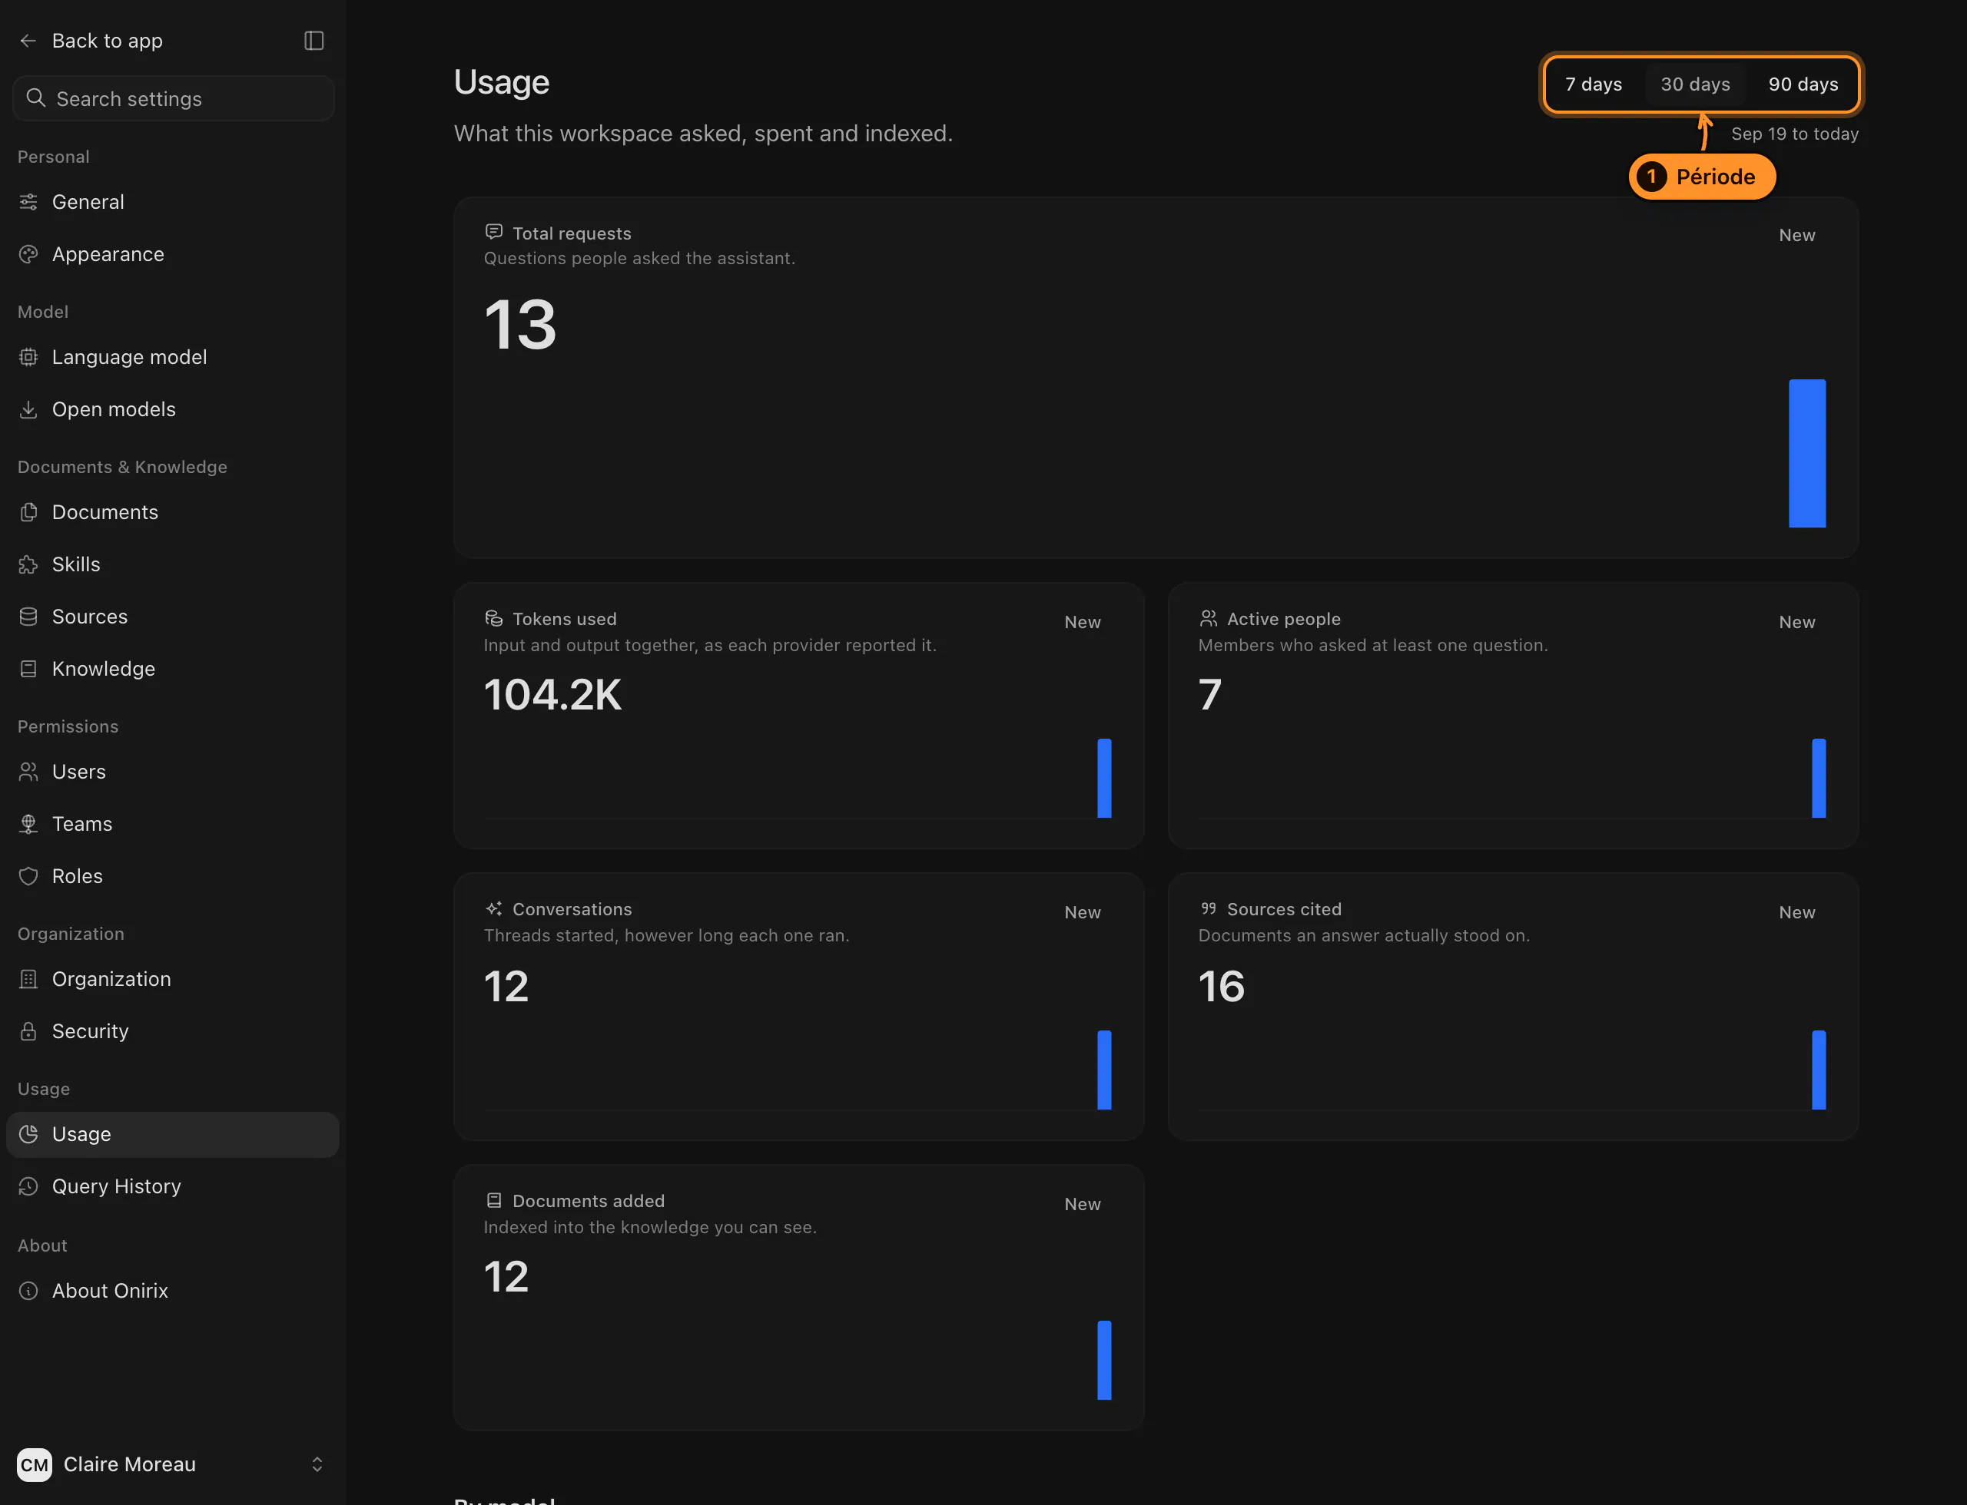This screenshot has height=1505, width=1967.
Task: Click the Security lock icon
Action: (28, 1031)
